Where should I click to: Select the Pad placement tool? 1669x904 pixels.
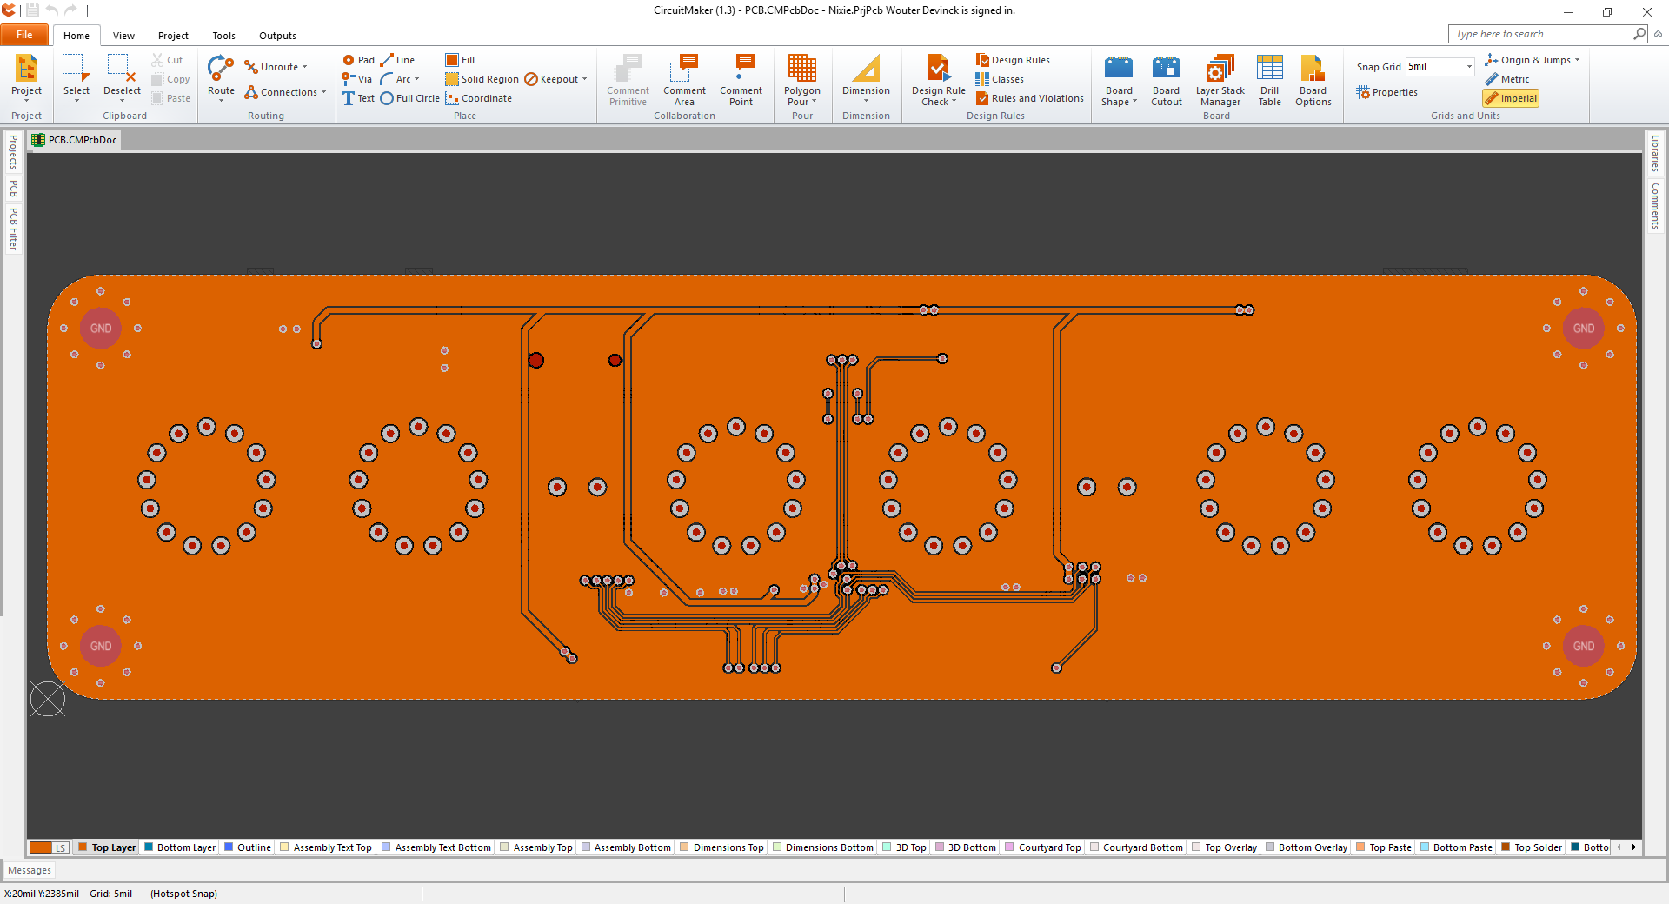tap(358, 59)
